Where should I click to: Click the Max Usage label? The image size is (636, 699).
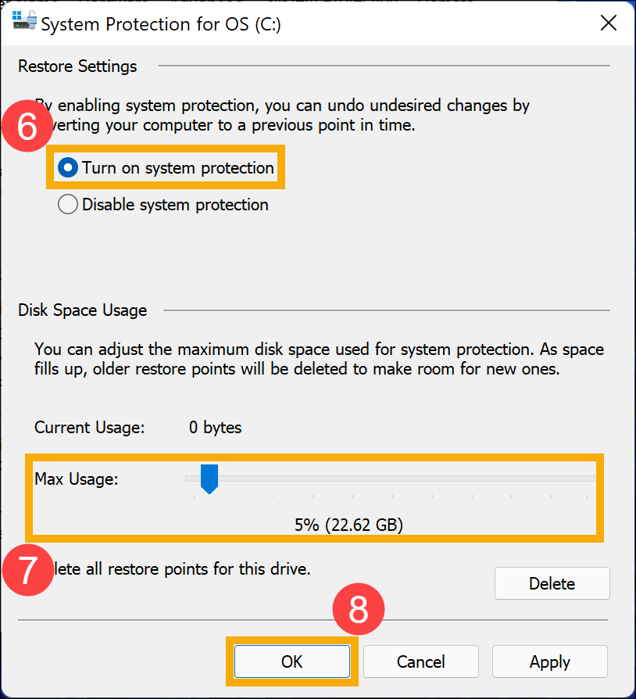76,479
